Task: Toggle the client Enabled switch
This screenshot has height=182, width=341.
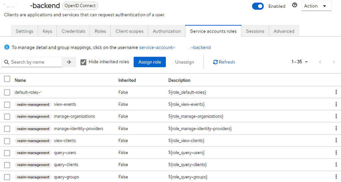Action: click(x=258, y=6)
